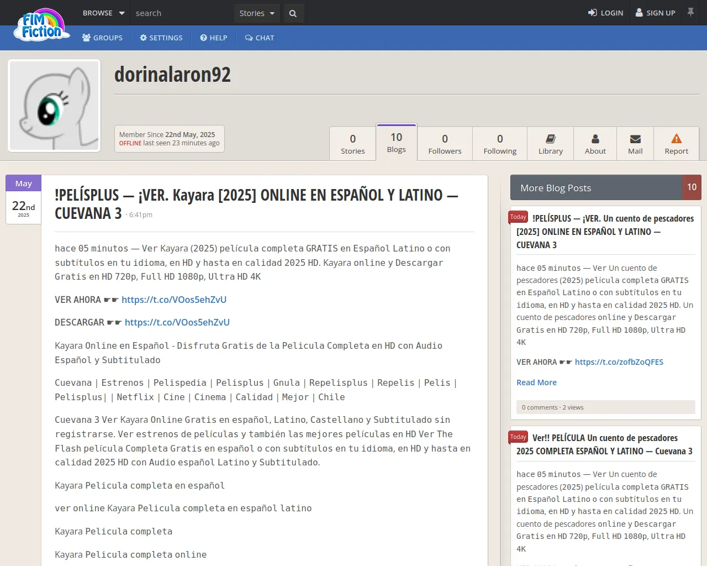Image resolution: width=707 pixels, height=566 pixels.
Task: Click the magnifier search button
Action: tap(293, 13)
